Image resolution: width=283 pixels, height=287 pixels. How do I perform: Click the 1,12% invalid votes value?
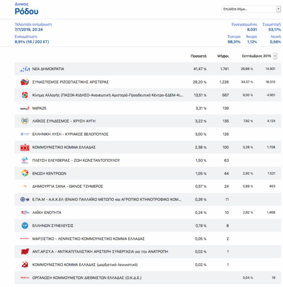pyautogui.click(x=252, y=42)
